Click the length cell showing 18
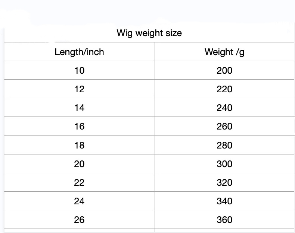Viewport: 295px width, 233px height. point(79,145)
